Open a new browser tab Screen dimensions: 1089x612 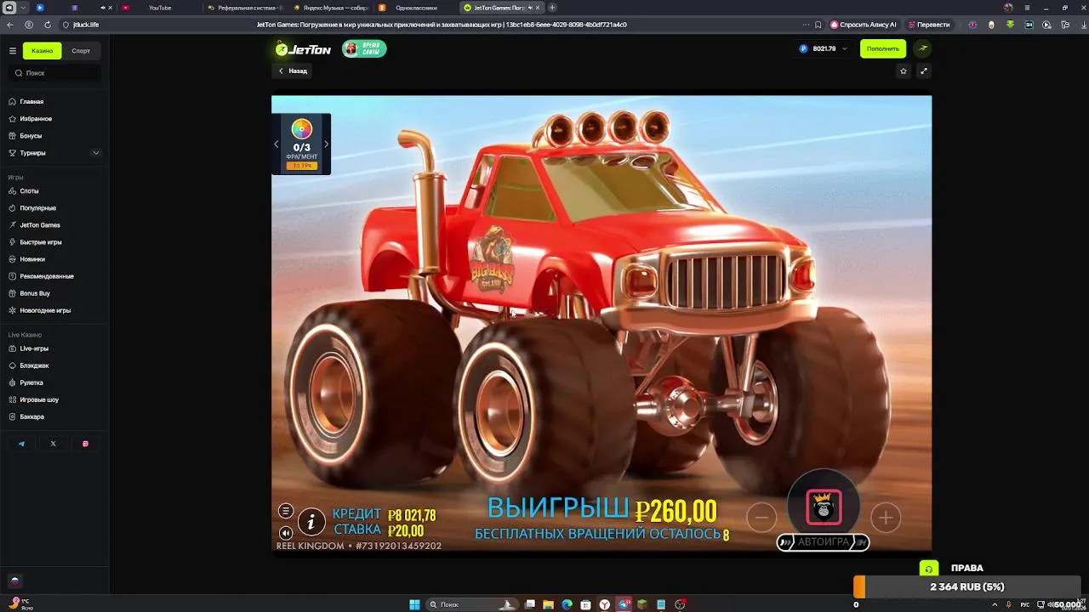[552, 8]
